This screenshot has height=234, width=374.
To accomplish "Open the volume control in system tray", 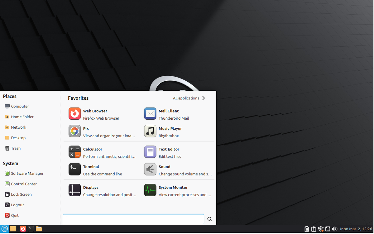I will pos(335,229).
